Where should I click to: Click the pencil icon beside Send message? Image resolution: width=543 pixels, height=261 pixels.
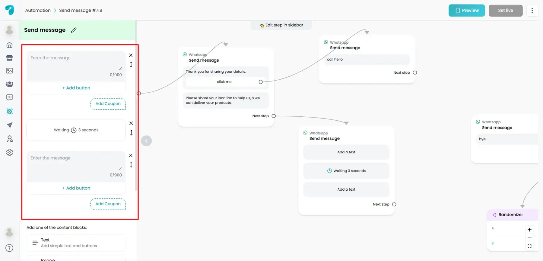click(x=74, y=30)
